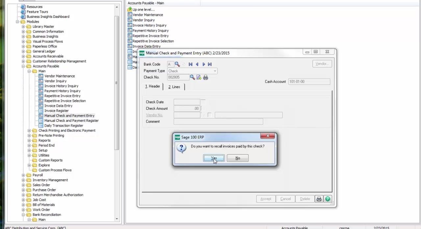Expand Check Printing and Electronic Payment folder
Viewport: 421px width, 229px height.
[29, 131]
